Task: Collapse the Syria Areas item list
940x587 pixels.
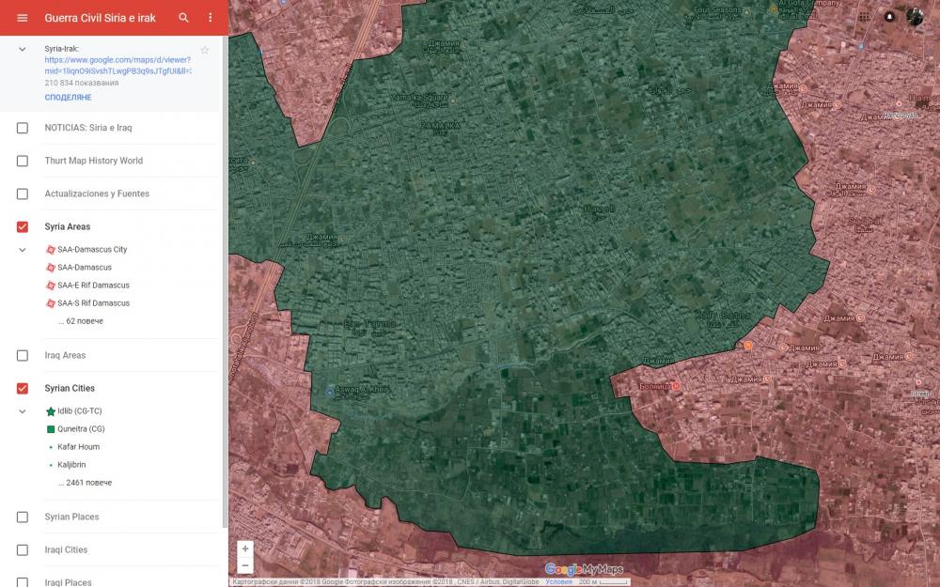Action: point(23,250)
